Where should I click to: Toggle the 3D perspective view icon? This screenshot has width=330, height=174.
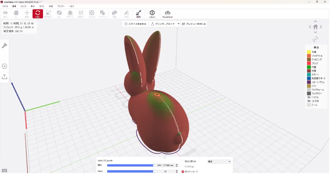[315, 39]
